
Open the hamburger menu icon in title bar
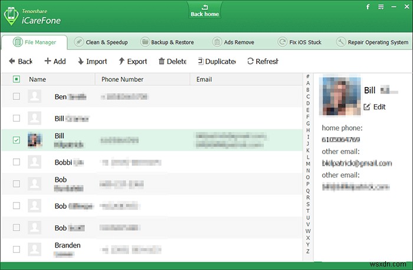coord(381,7)
